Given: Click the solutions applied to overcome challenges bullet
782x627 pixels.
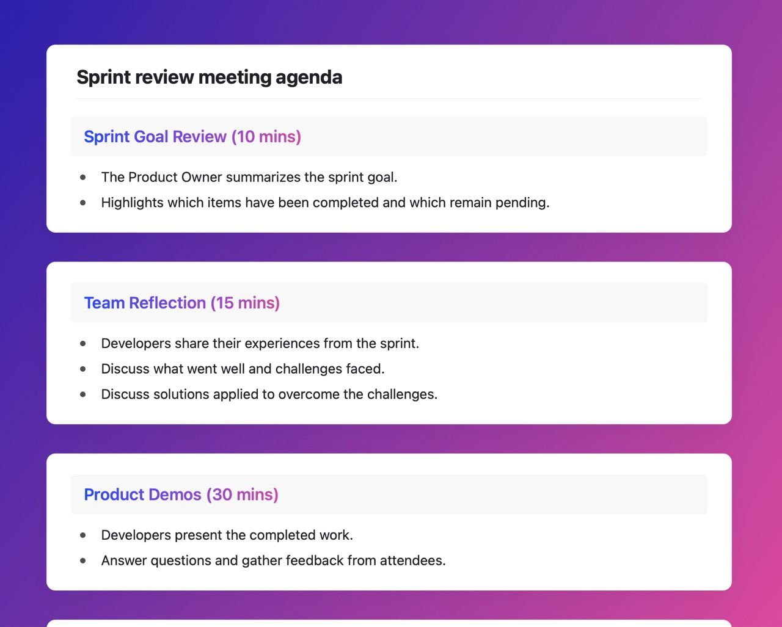Looking at the screenshot, I should 269,394.
